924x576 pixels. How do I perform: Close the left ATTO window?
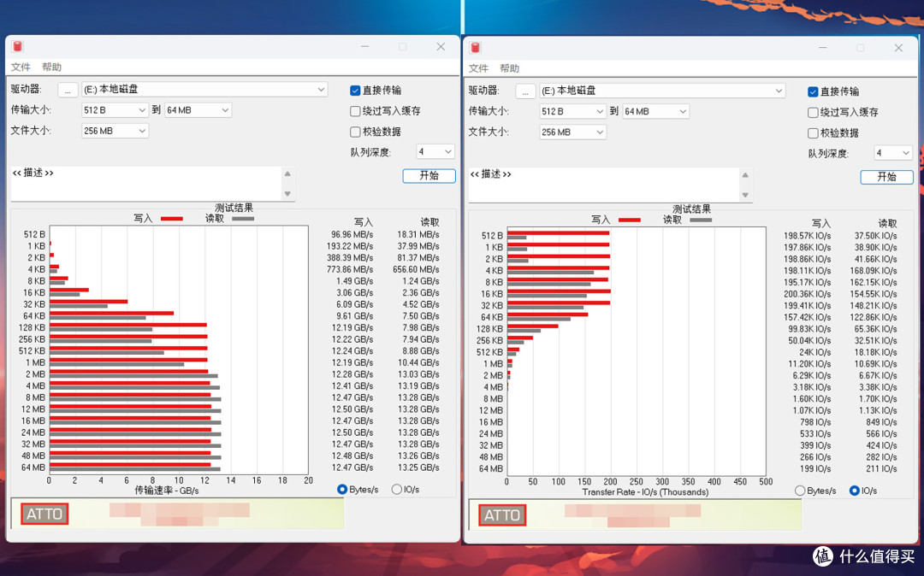pos(441,46)
